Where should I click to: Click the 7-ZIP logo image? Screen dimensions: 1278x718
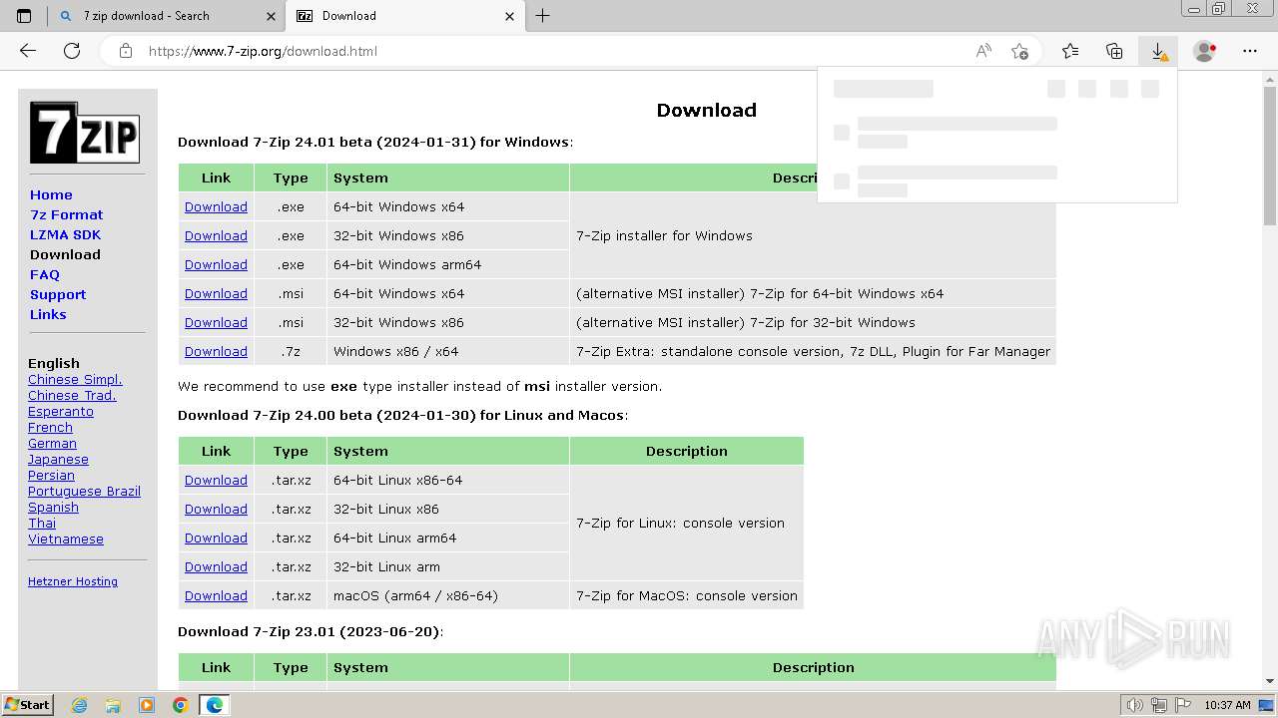tap(84, 133)
